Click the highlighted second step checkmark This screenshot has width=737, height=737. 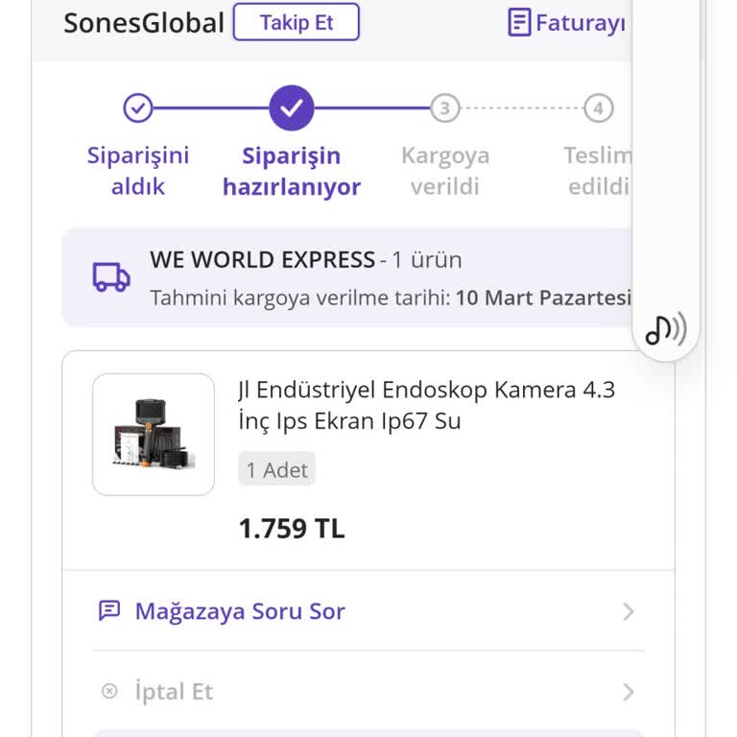[291, 108]
